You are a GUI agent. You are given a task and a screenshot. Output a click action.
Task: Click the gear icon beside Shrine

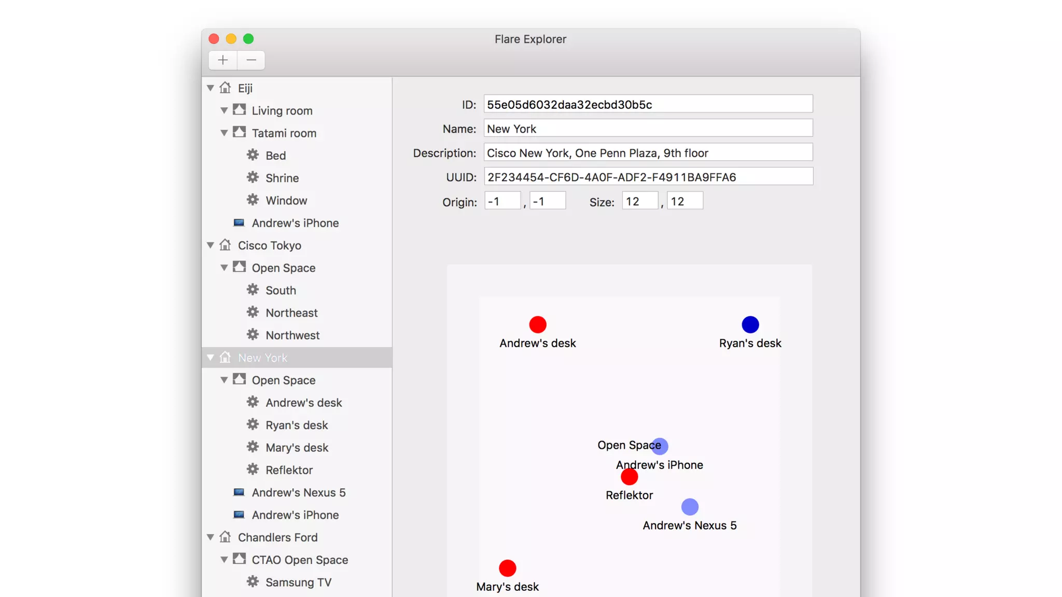pyautogui.click(x=253, y=178)
